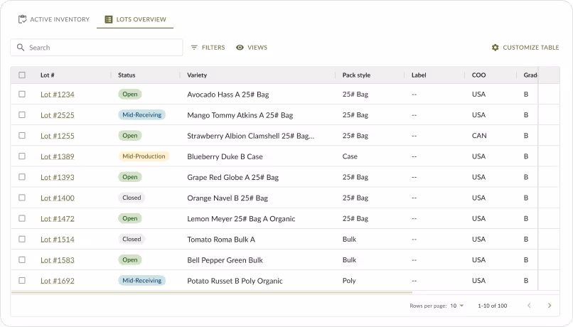Click Closed status badge of Lot #1400
The height and width of the screenshot is (327, 573).
click(x=132, y=198)
